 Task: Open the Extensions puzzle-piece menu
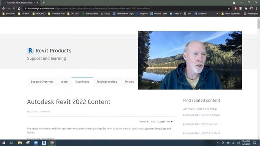tap(246, 9)
